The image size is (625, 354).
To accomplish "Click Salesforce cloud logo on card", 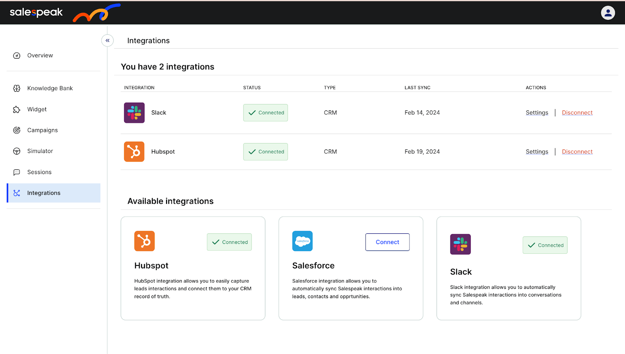I will (302, 241).
